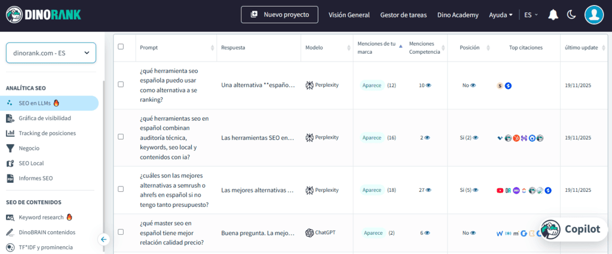Open the notifications bell
This screenshot has height=254, width=612.
[553, 15]
